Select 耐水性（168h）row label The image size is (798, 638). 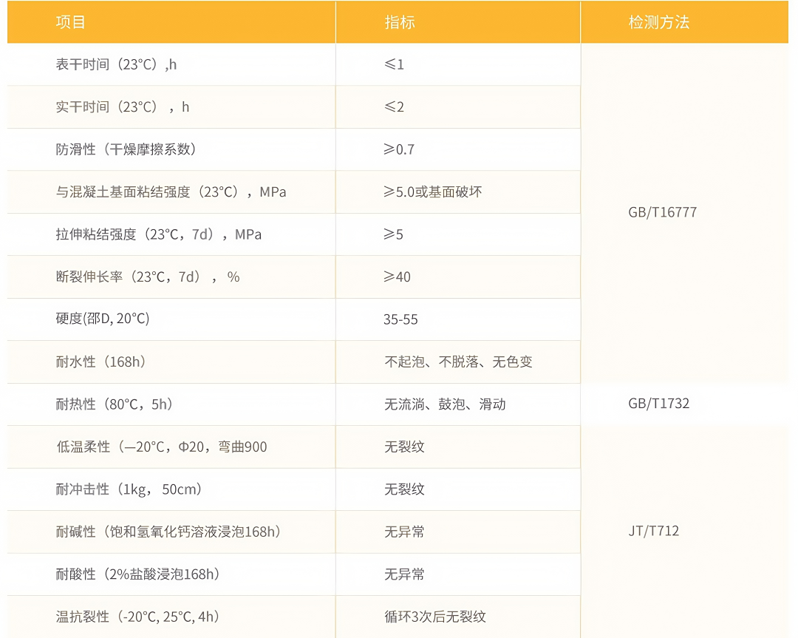[100, 362]
